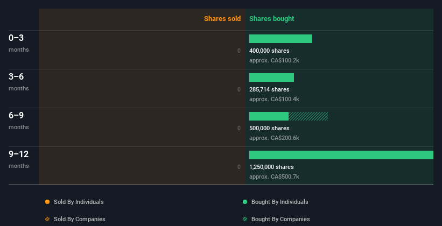Click the 3–6 months row label

tap(19, 82)
